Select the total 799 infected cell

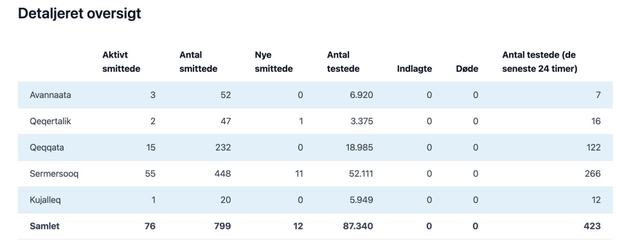pyautogui.click(x=223, y=226)
